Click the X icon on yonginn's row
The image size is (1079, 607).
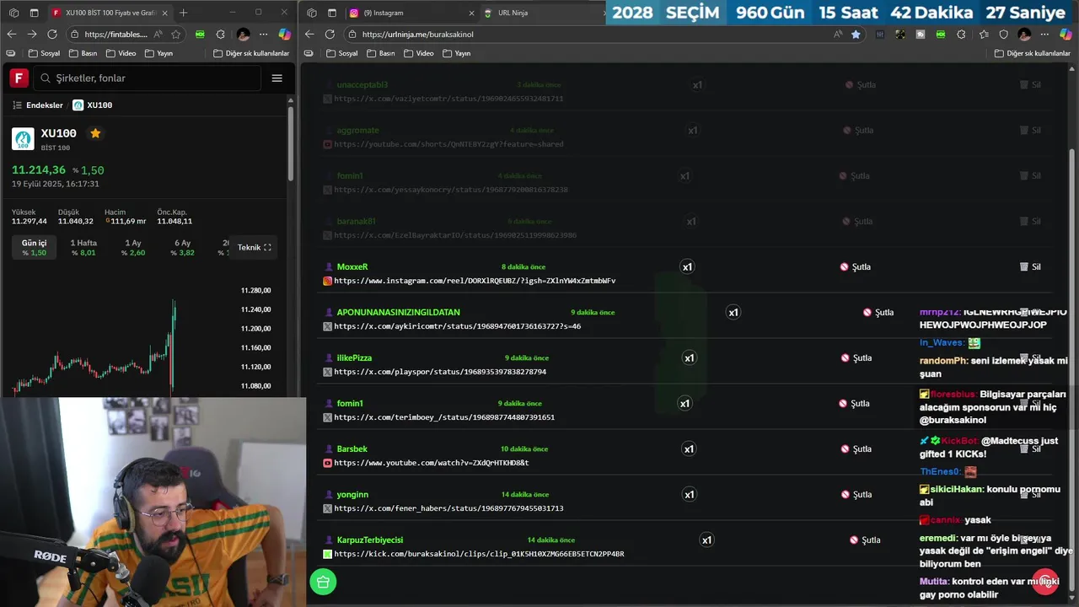328,508
